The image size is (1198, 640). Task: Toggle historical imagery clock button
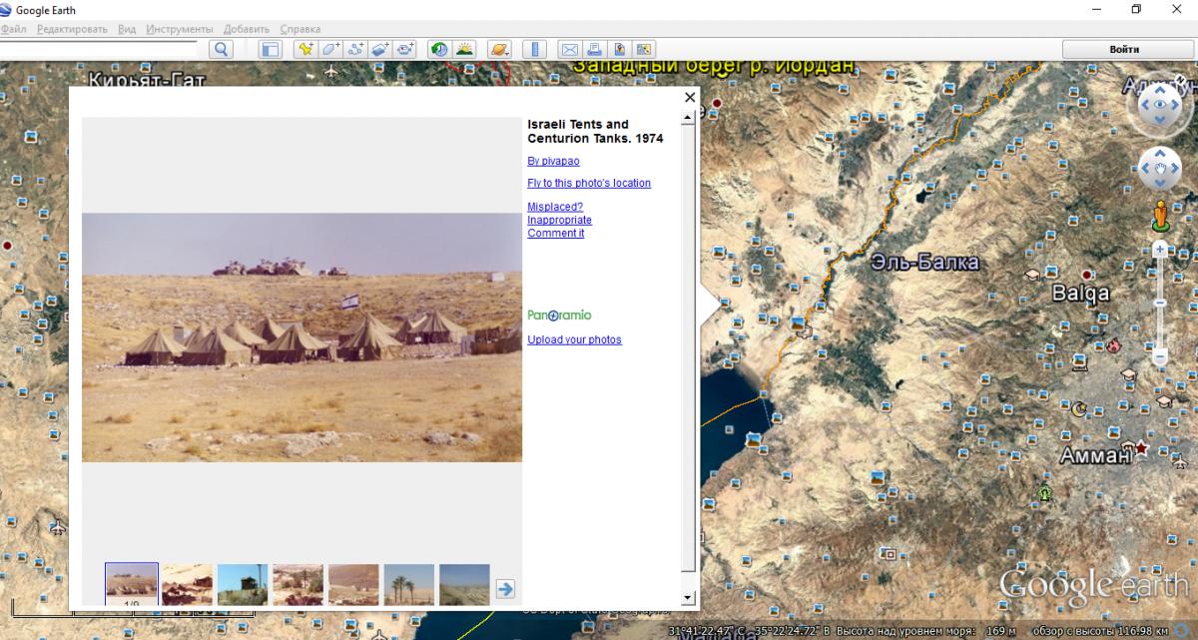(439, 49)
